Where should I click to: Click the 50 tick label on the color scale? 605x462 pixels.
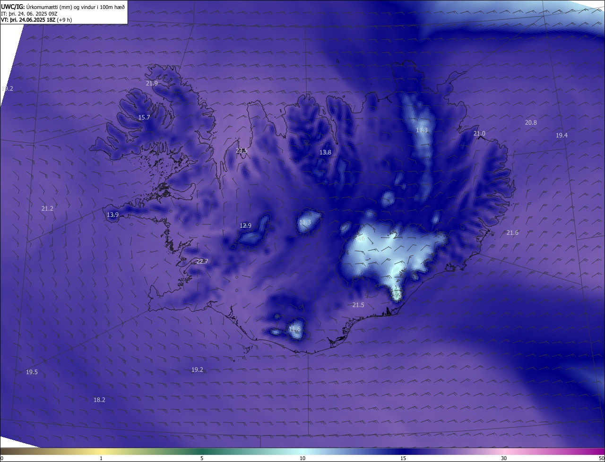601,458
